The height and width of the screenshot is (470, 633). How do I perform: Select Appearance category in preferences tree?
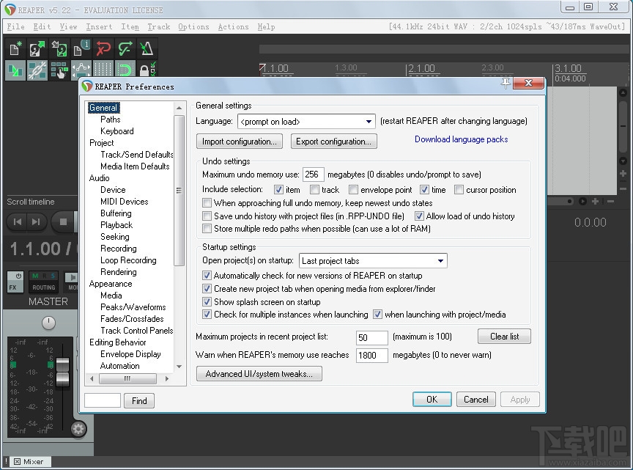tap(111, 284)
